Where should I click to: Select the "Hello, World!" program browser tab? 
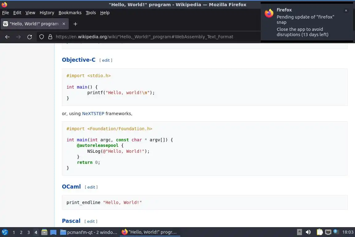35,24
